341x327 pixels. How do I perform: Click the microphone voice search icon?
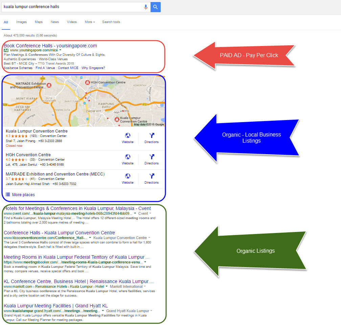[x=146, y=7]
